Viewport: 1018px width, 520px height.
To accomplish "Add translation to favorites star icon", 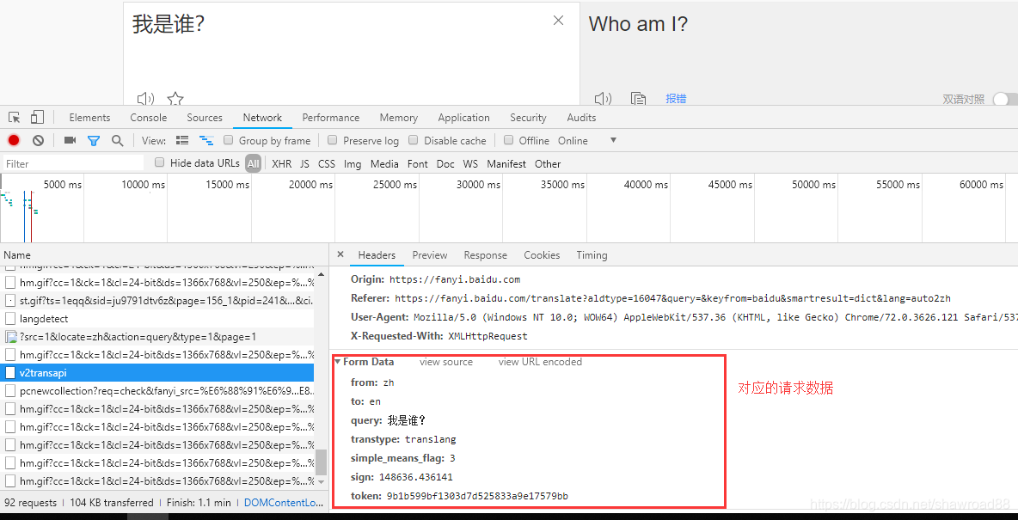I will pos(175,99).
